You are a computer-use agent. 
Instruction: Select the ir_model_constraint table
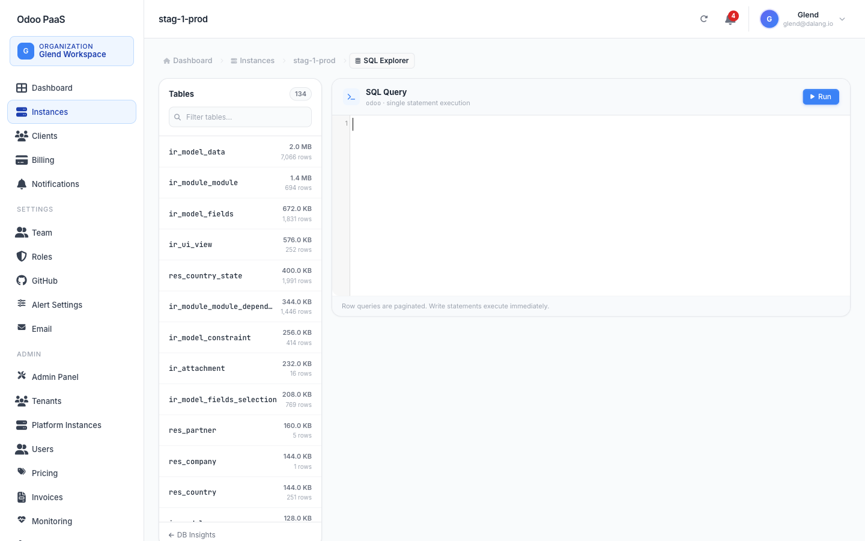coord(240,338)
